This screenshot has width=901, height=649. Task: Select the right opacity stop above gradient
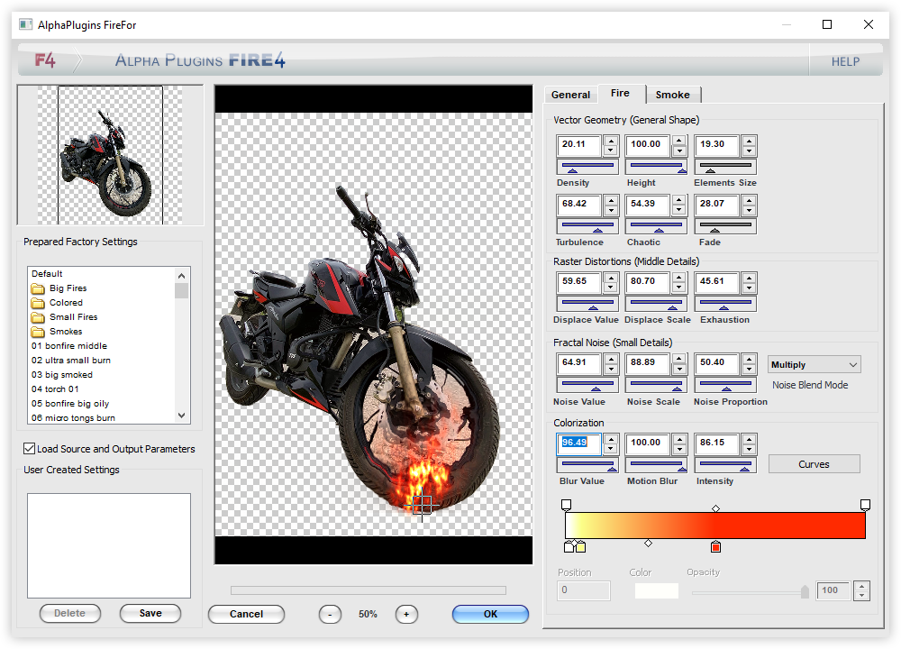click(865, 505)
